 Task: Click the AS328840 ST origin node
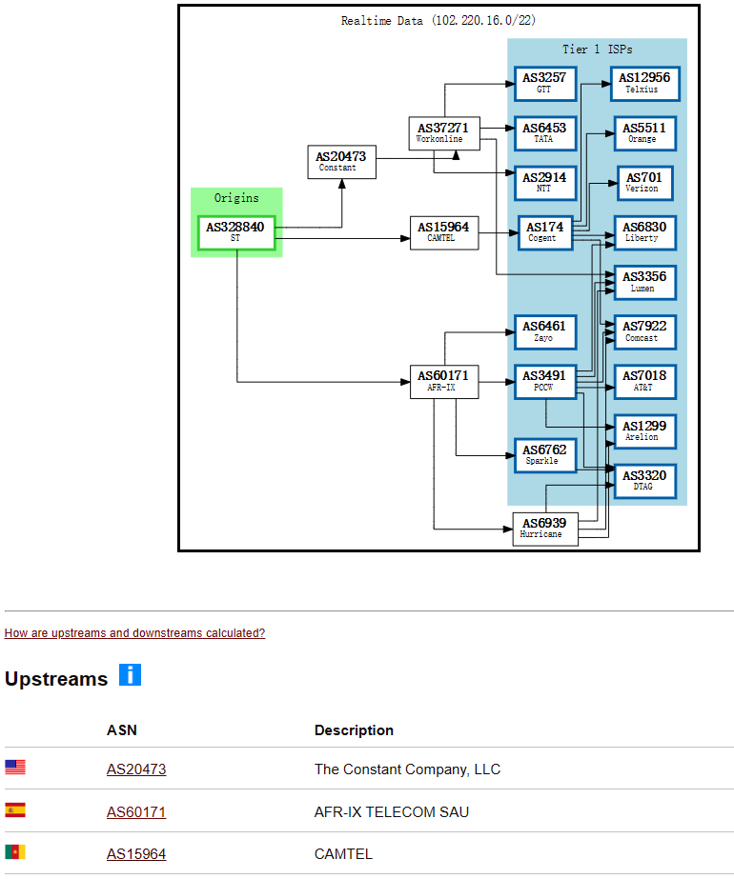[235, 232]
